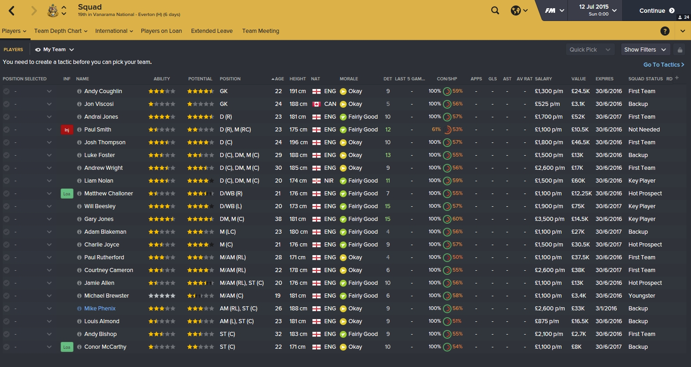Screen dimensions: 691x367
Task: Click the club badge crest icon
Action: 53,10
